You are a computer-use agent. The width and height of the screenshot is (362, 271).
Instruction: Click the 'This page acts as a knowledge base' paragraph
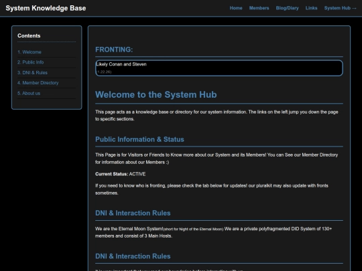pyautogui.click(x=217, y=116)
